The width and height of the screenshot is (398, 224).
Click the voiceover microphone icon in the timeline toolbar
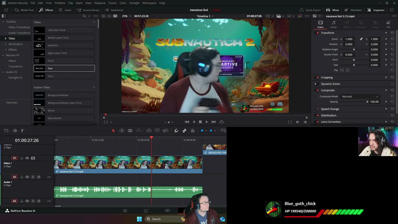(22, 131)
